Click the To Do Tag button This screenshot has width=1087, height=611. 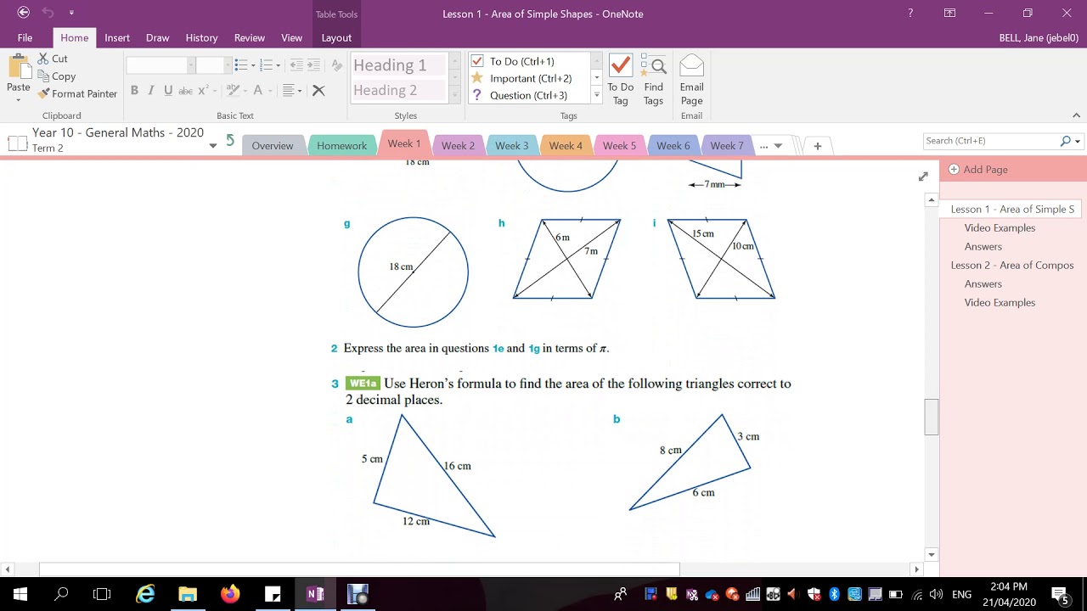point(621,81)
